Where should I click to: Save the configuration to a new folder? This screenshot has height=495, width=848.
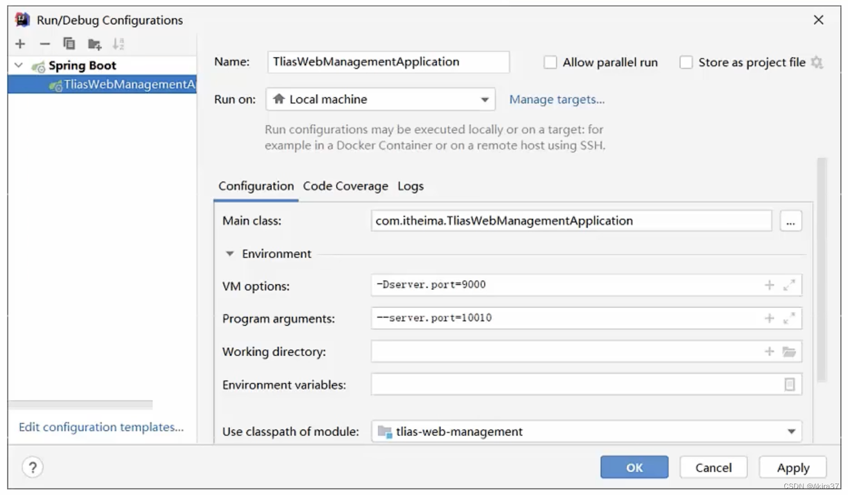point(94,44)
